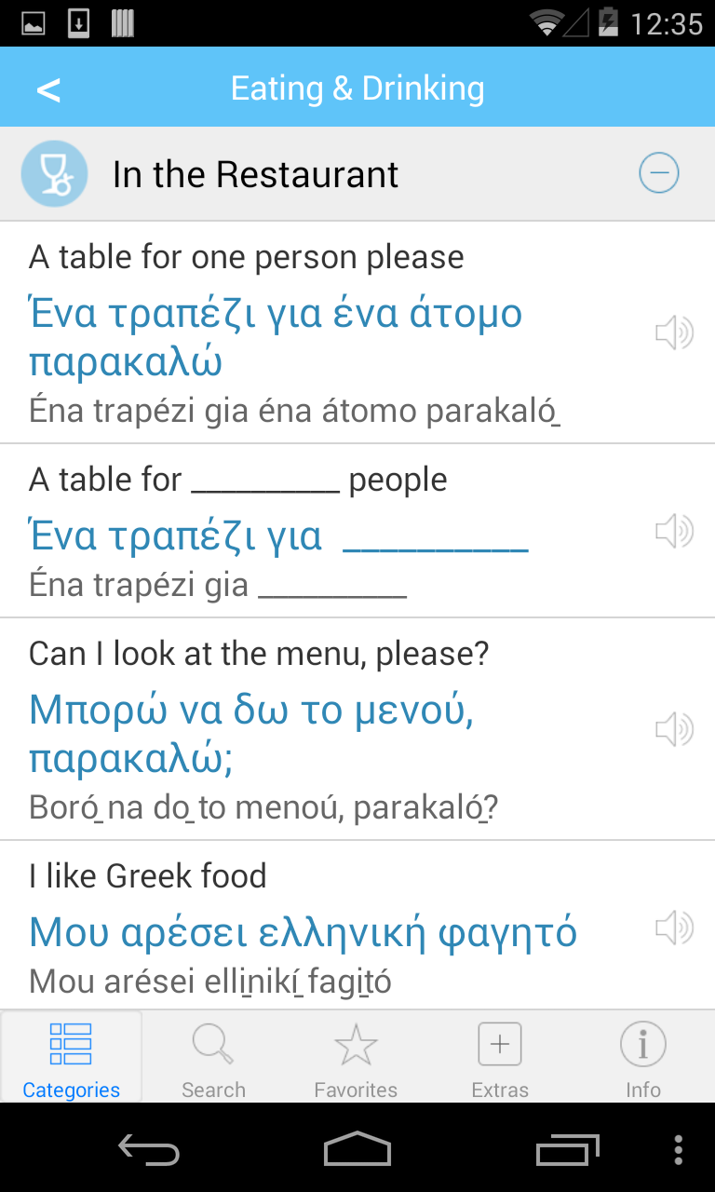Open the Android recent apps view
715x1192 pixels.
coord(569,1149)
